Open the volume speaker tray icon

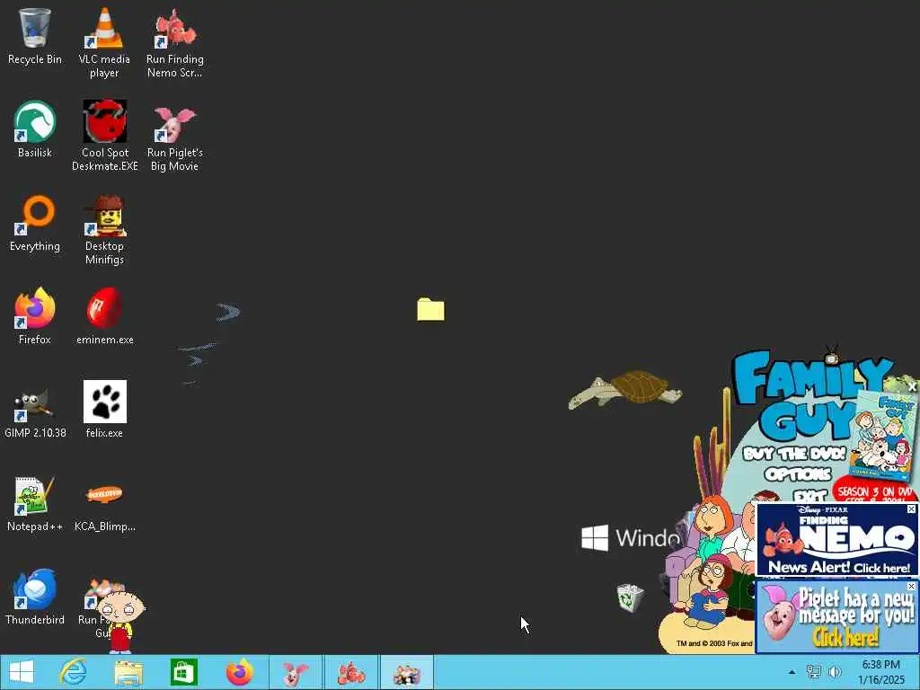point(835,672)
